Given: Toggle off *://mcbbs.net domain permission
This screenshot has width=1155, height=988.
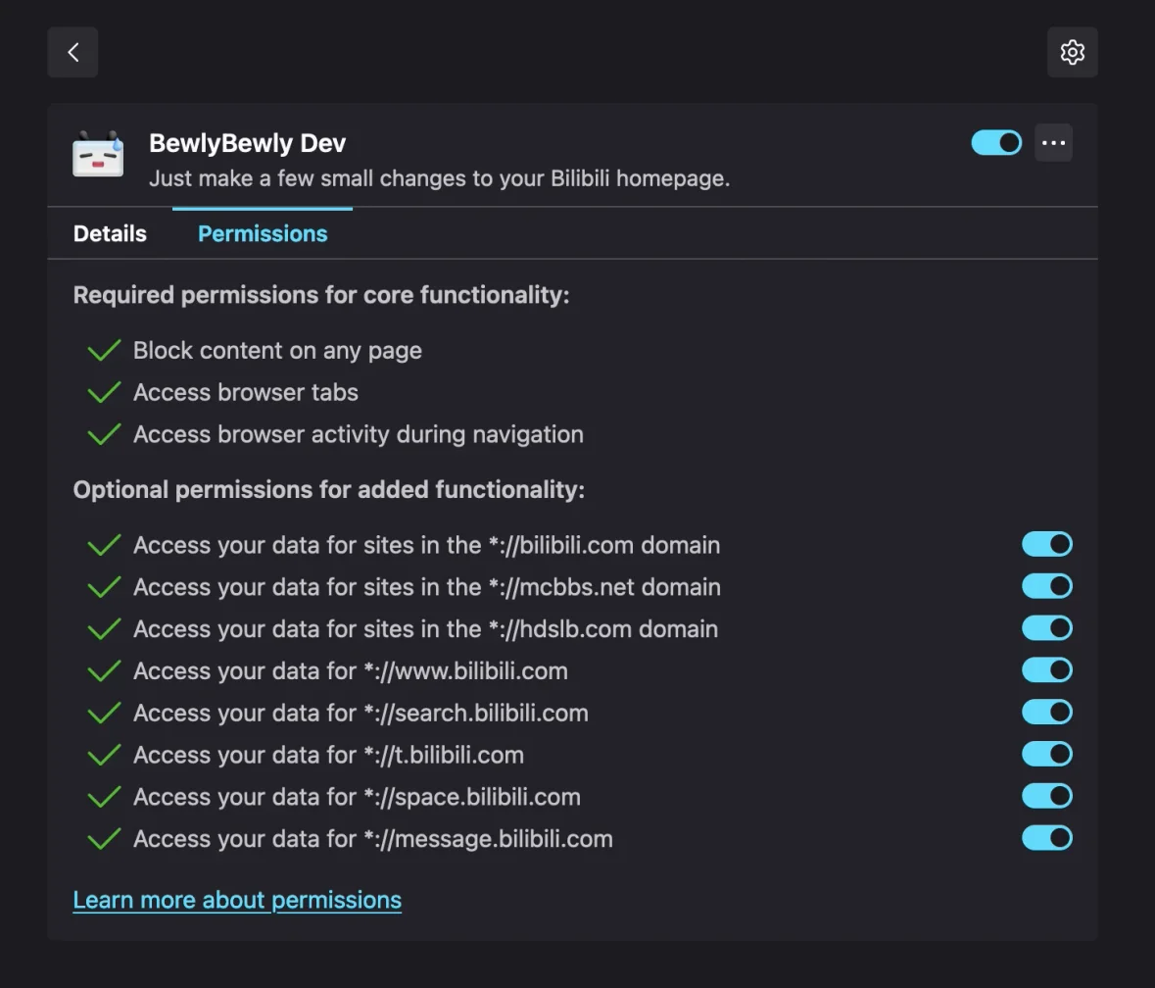Looking at the screenshot, I should coord(1046,586).
